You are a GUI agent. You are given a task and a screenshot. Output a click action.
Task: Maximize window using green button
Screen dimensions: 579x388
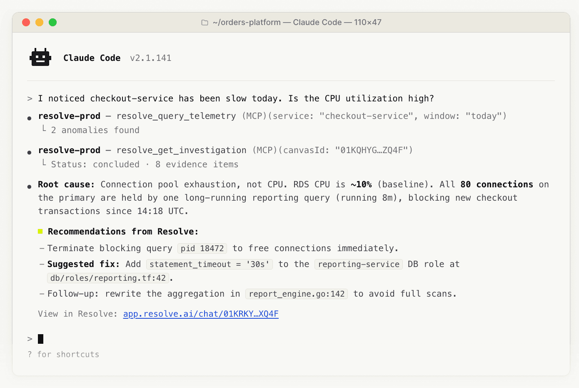[53, 23]
